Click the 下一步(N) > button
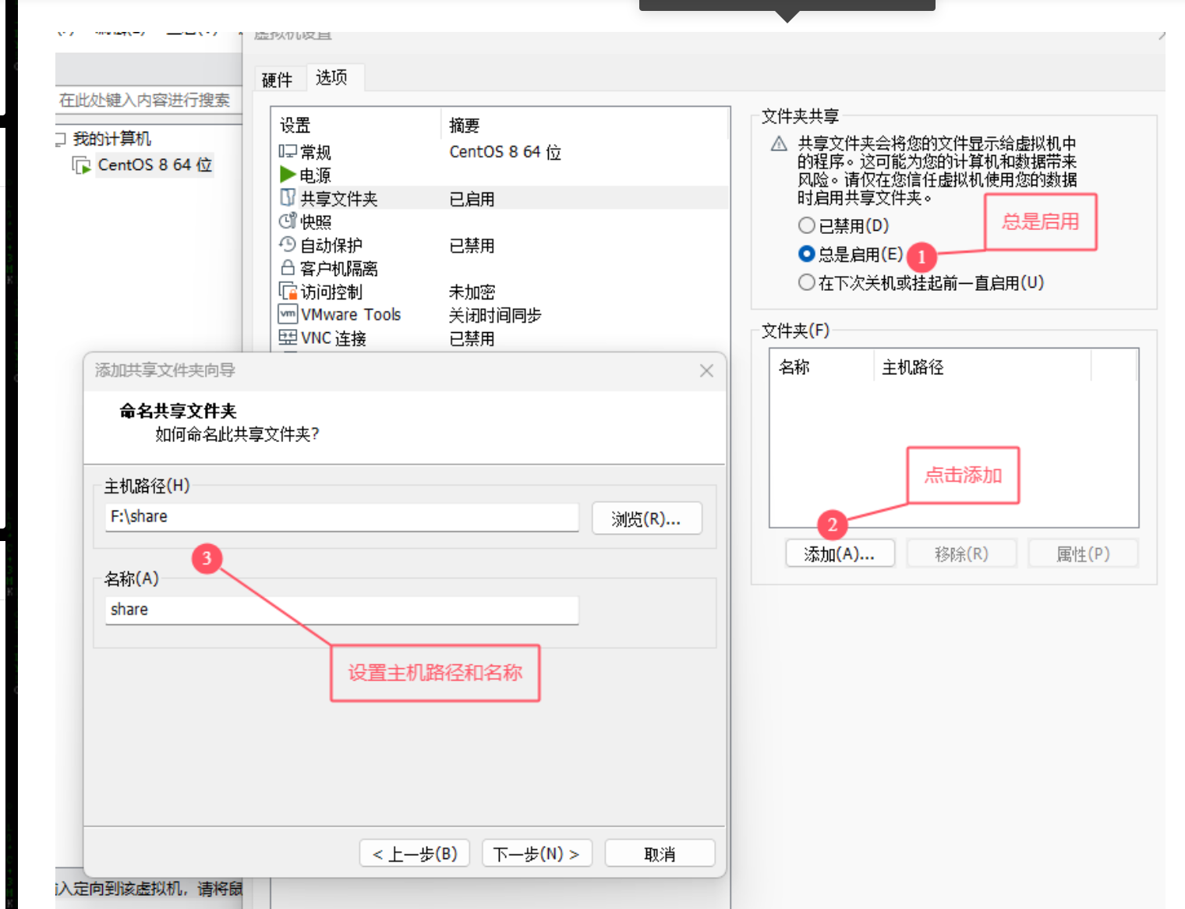Image resolution: width=1185 pixels, height=909 pixels. click(x=536, y=854)
